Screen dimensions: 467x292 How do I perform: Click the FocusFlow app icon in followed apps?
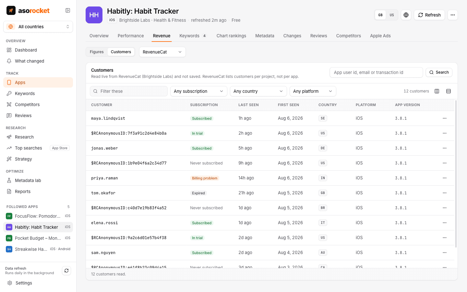coord(9,216)
